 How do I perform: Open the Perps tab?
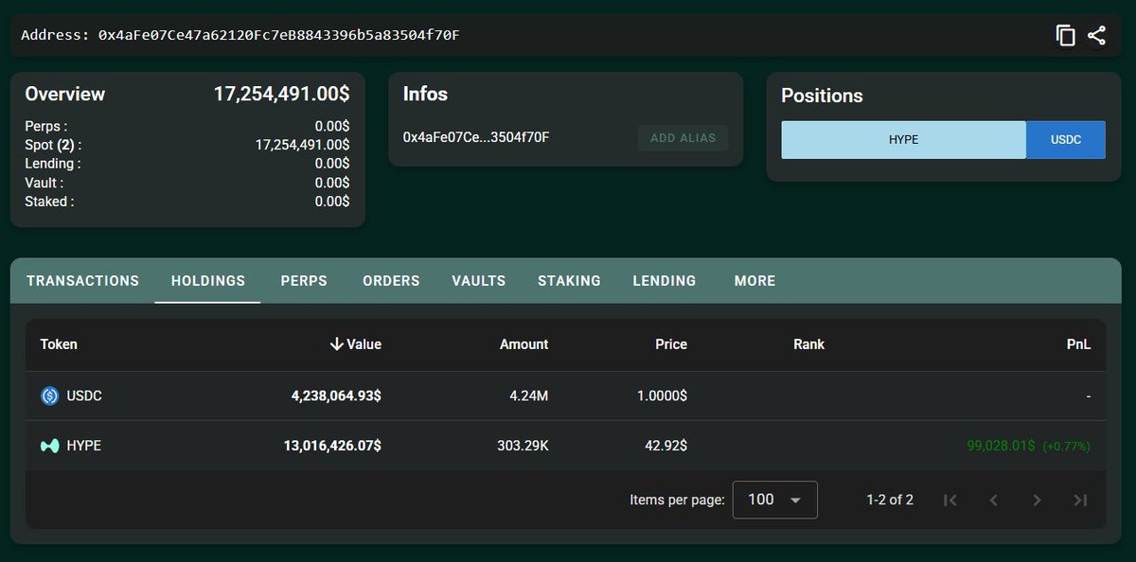point(304,281)
